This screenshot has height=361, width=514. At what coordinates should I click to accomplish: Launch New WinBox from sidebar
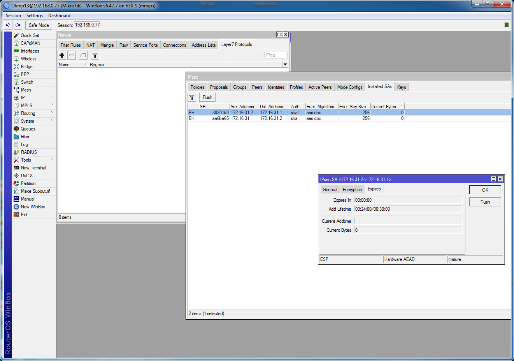[x=33, y=207]
